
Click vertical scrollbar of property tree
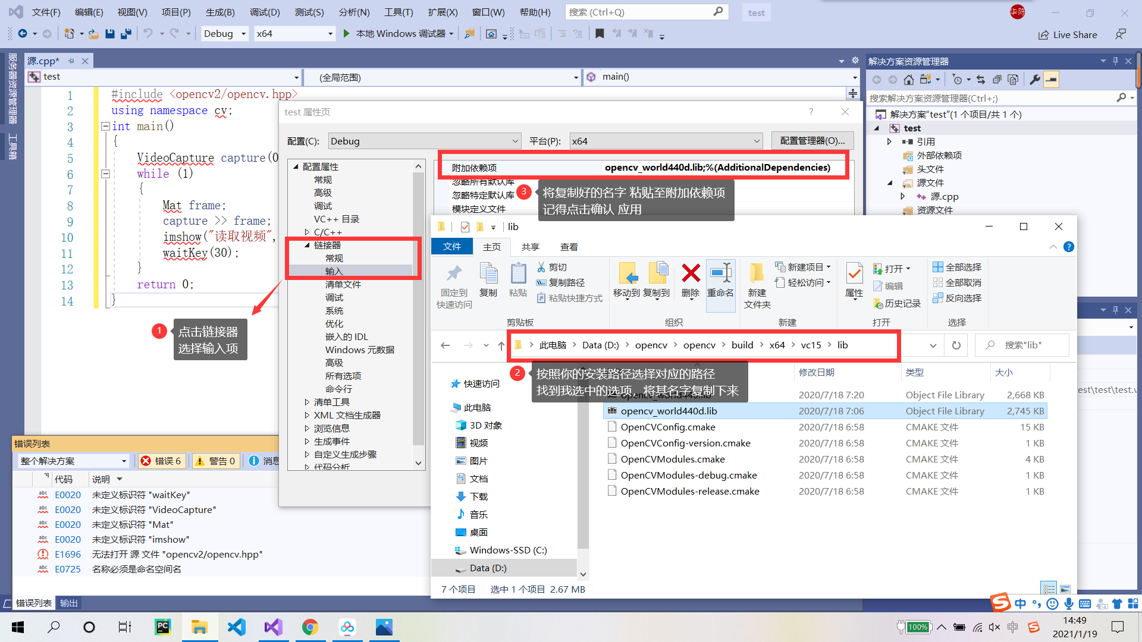point(418,308)
